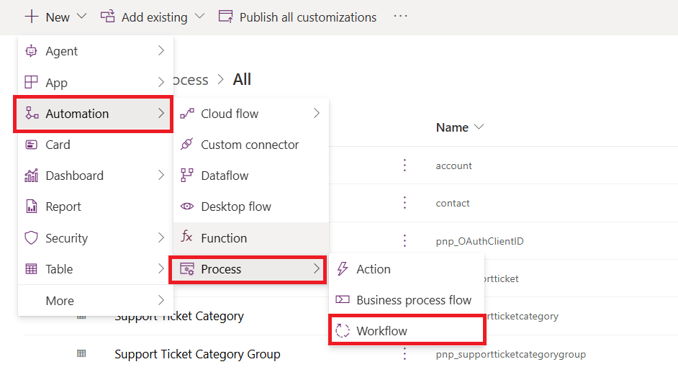This screenshot has height=372, width=678.
Task: Open more options for account row
Action: (404, 165)
